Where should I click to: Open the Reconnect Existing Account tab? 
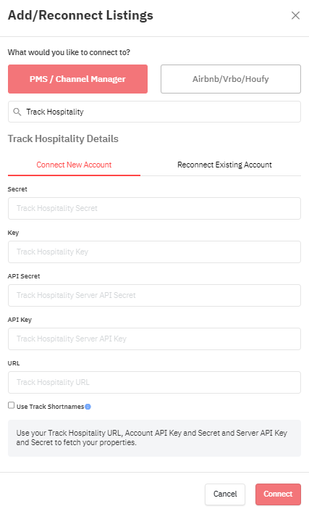coord(224,165)
